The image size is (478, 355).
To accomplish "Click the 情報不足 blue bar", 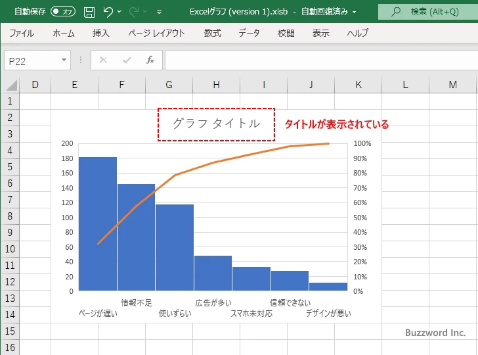I will click(137, 237).
